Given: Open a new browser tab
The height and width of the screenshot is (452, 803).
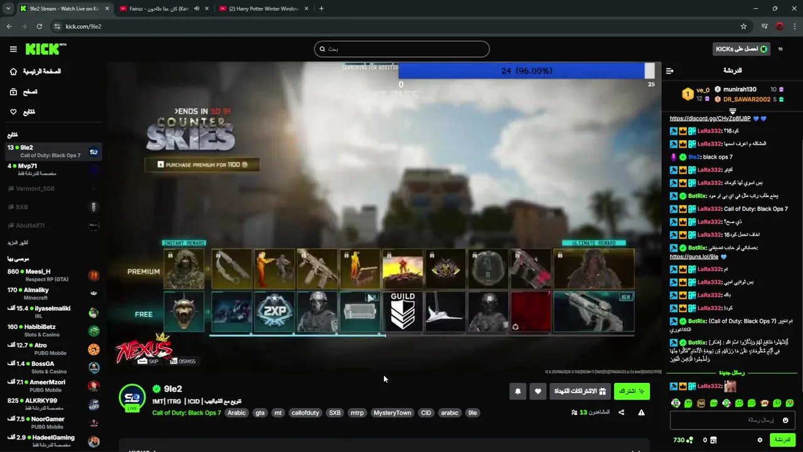Looking at the screenshot, I should (321, 9).
